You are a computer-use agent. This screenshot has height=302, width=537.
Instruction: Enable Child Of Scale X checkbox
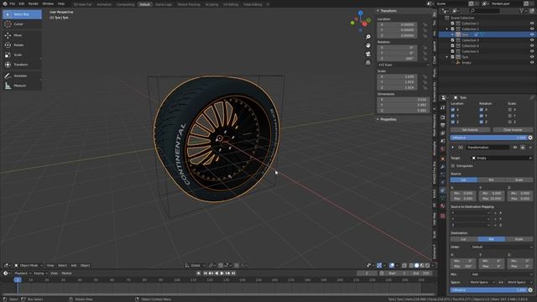click(509, 110)
